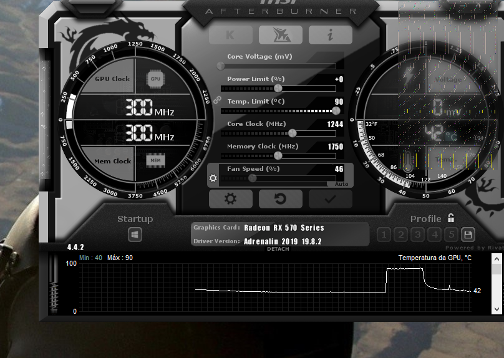
Task: Click the Power Limit slider handle
Action: coord(278,88)
